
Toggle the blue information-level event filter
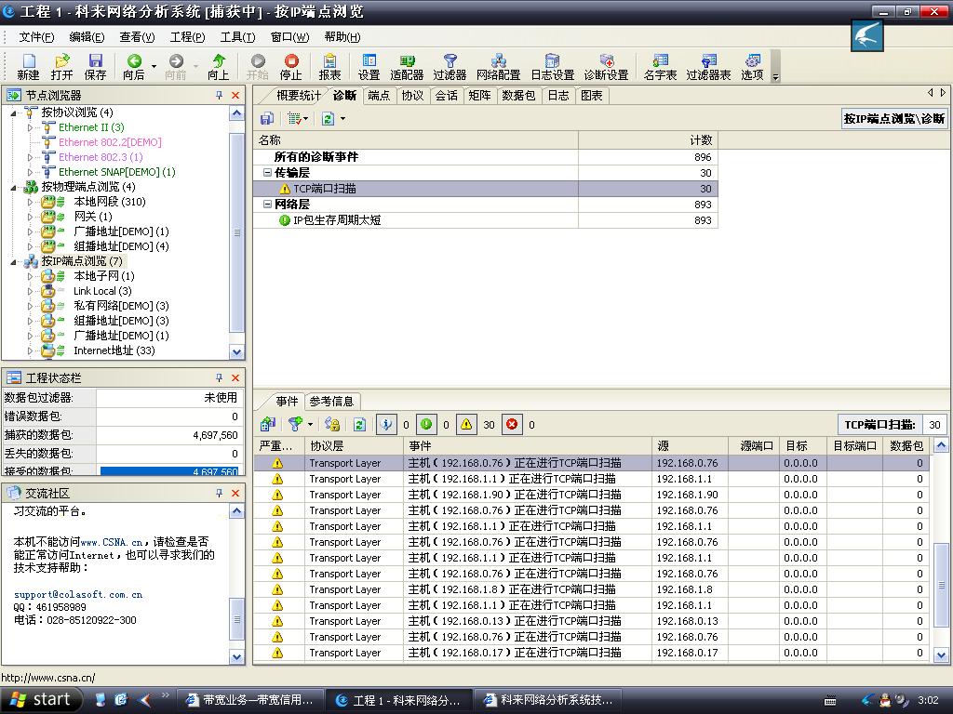pyautogui.click(x=386, y=425)
